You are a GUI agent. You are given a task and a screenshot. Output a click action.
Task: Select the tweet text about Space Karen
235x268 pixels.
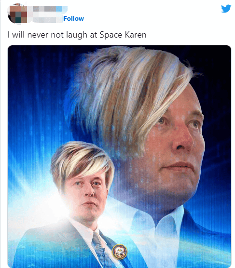tap(77, 35)
